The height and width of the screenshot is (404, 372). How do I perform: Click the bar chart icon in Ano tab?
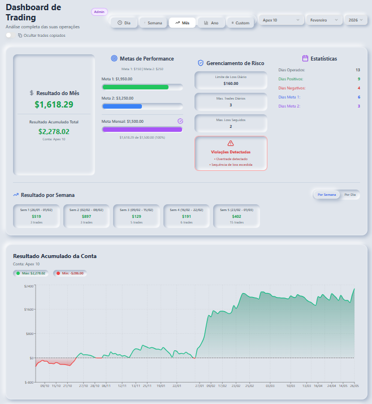(206, 23)
